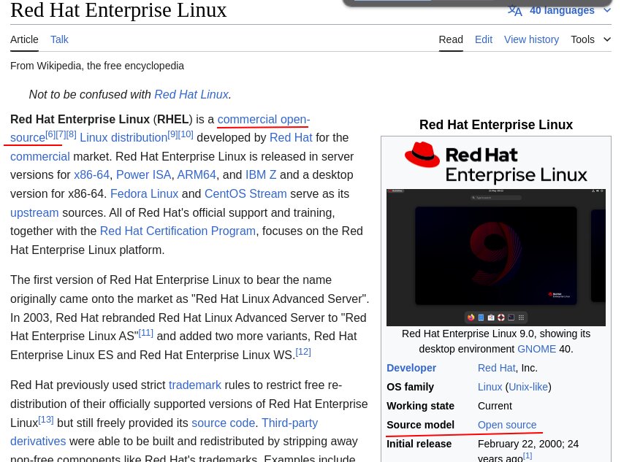Image resolution: width=632 pixels, height=462 pixels.
Task: Click citation reference [7]
Action: coord(61,134)
